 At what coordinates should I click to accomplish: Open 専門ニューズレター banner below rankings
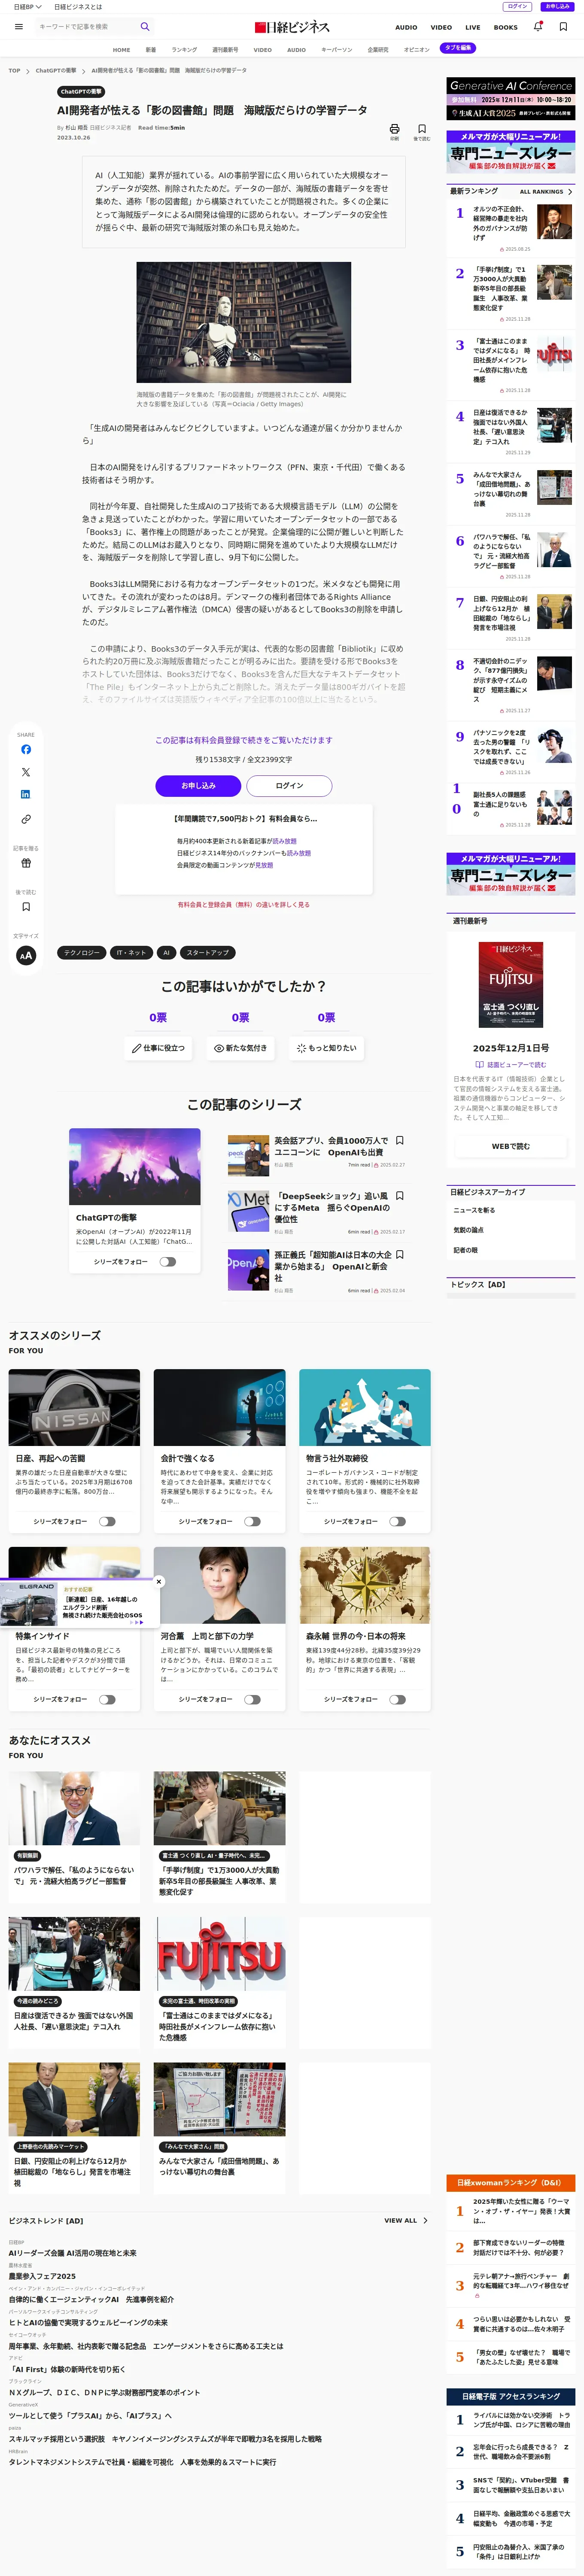click(x=510, y=874)
